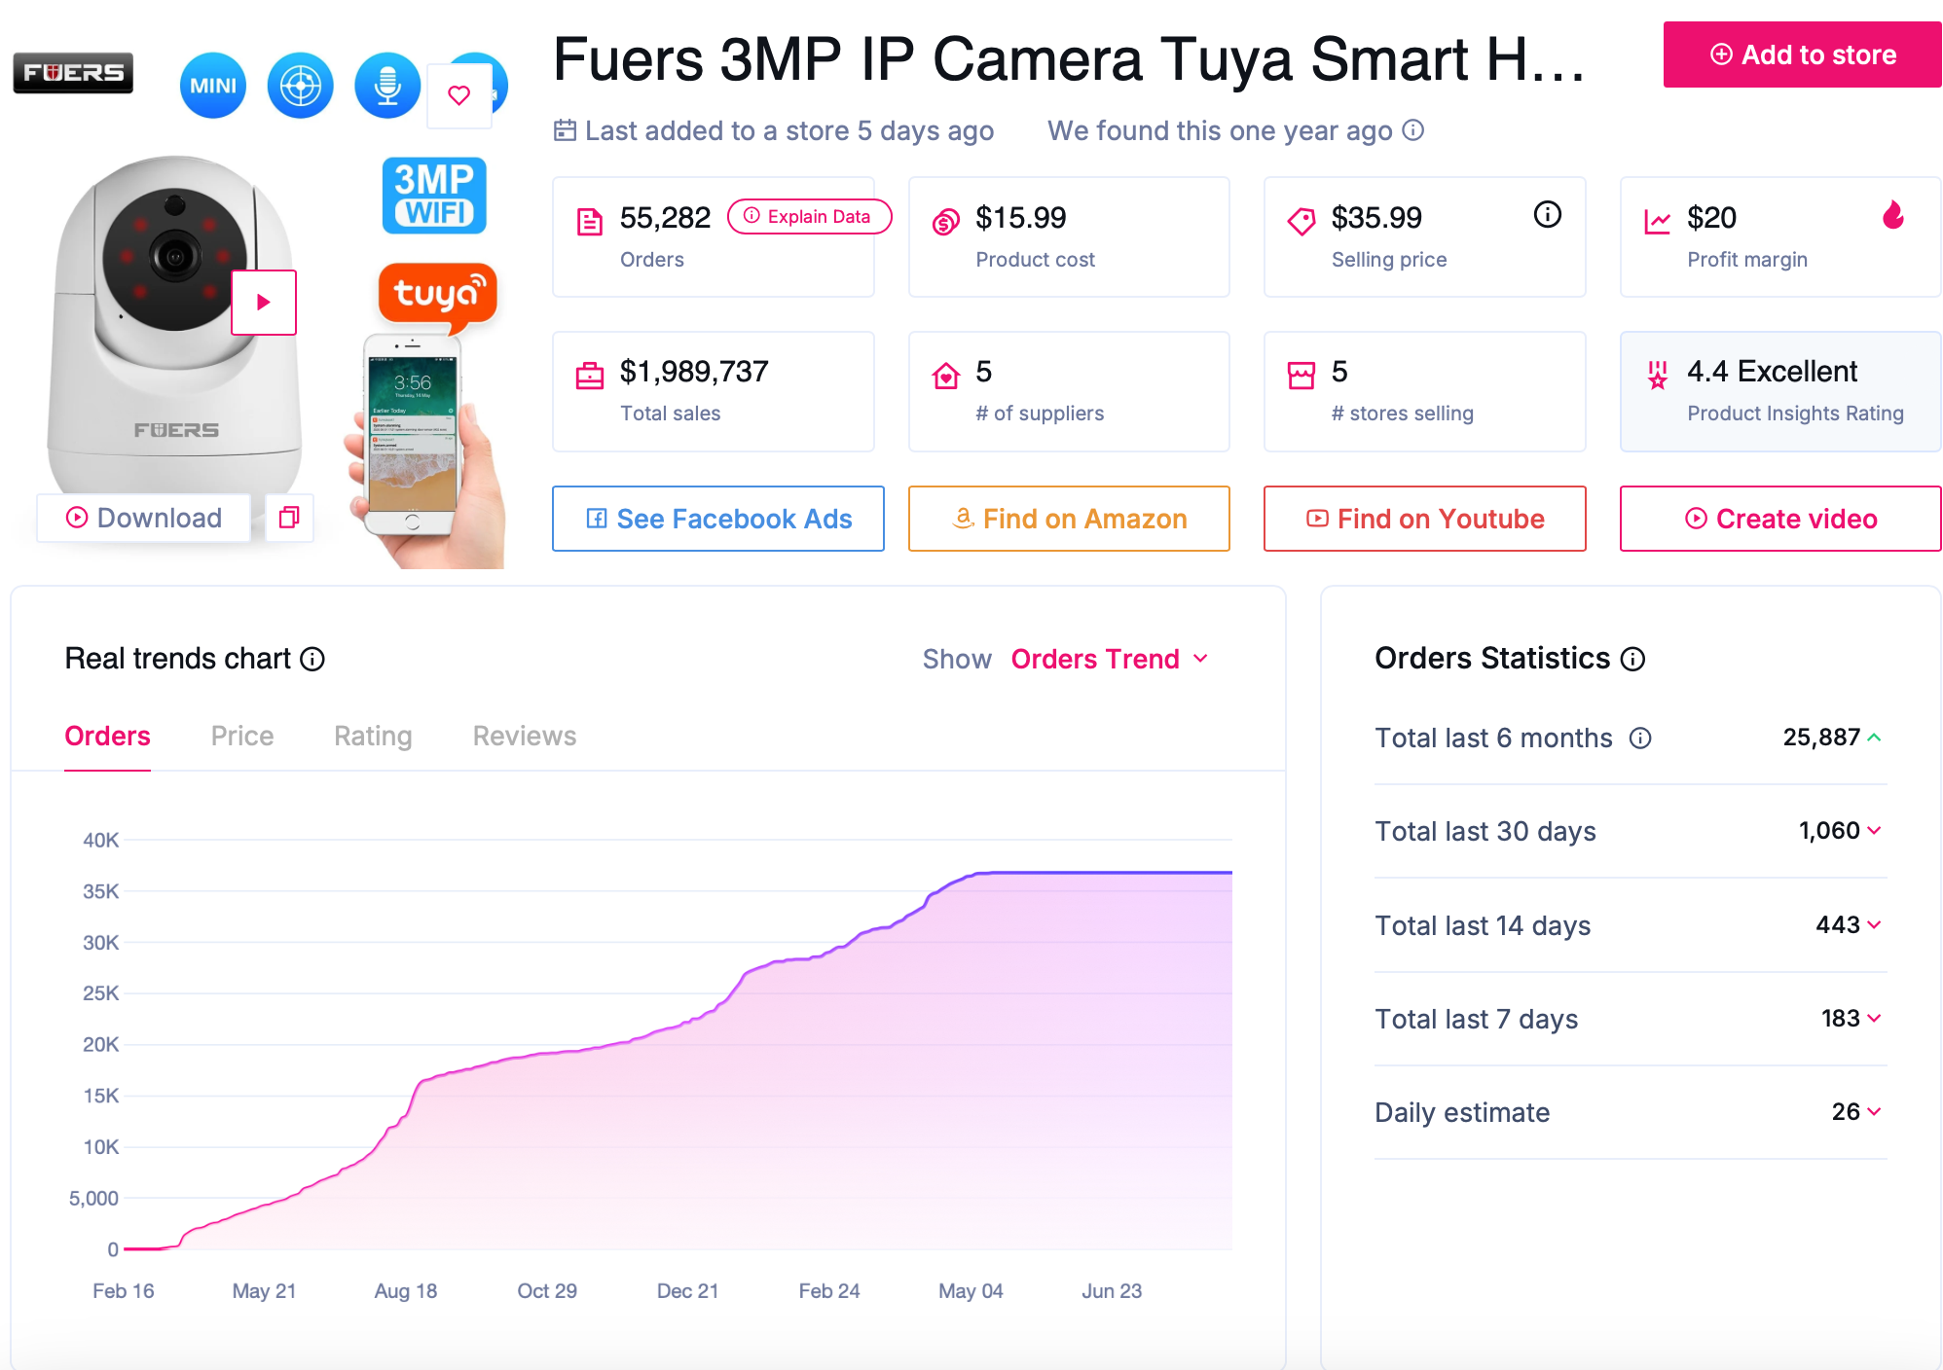The image size is (1943, 1370).
Task: Click calendar icon before 'Last added to a store'
Action: click(x=565, y=130)
